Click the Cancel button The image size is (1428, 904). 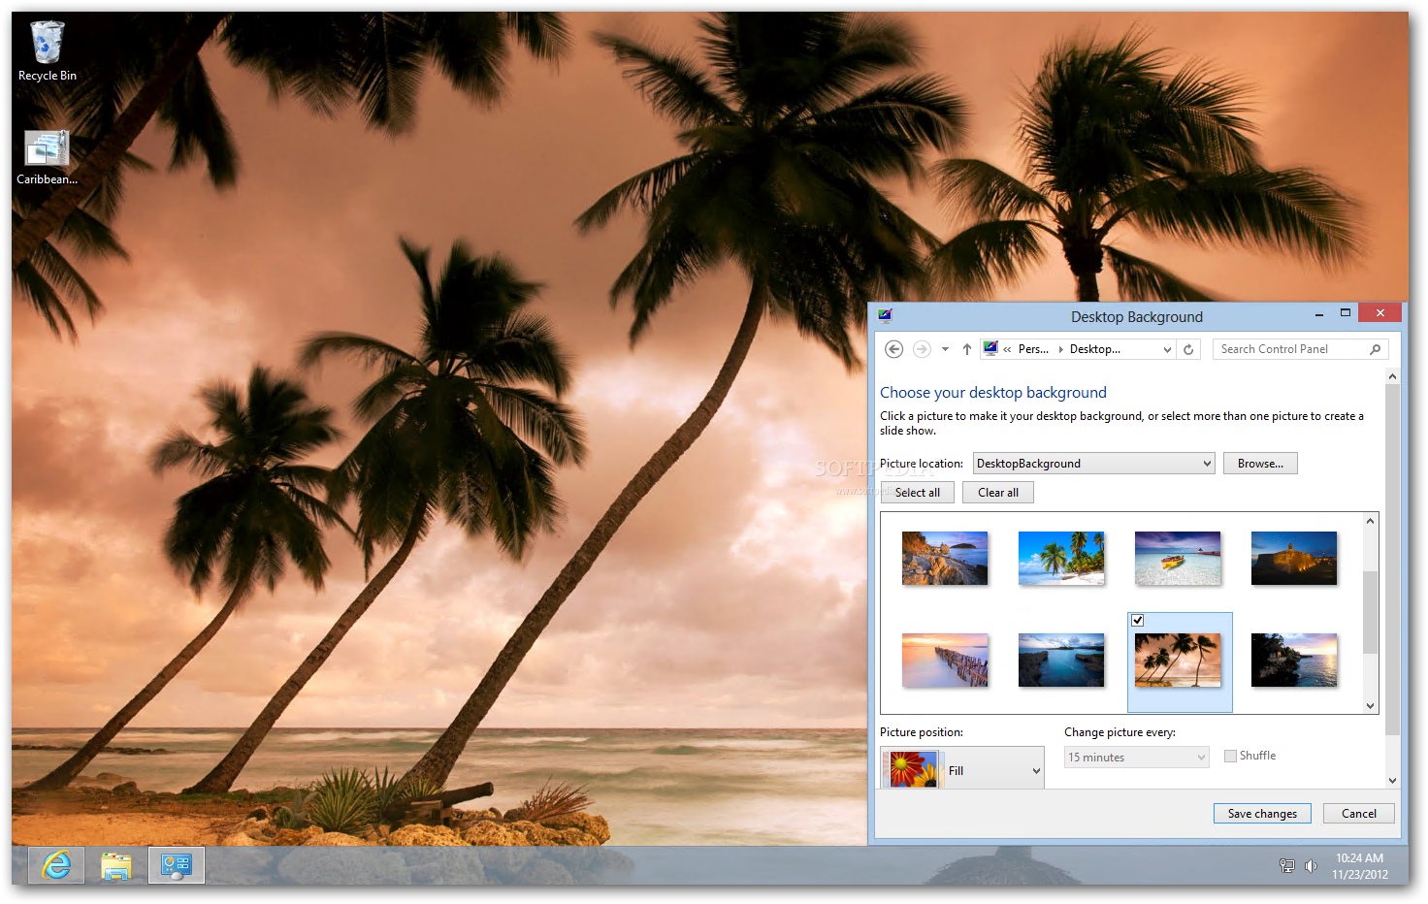tap(1358, 814)
